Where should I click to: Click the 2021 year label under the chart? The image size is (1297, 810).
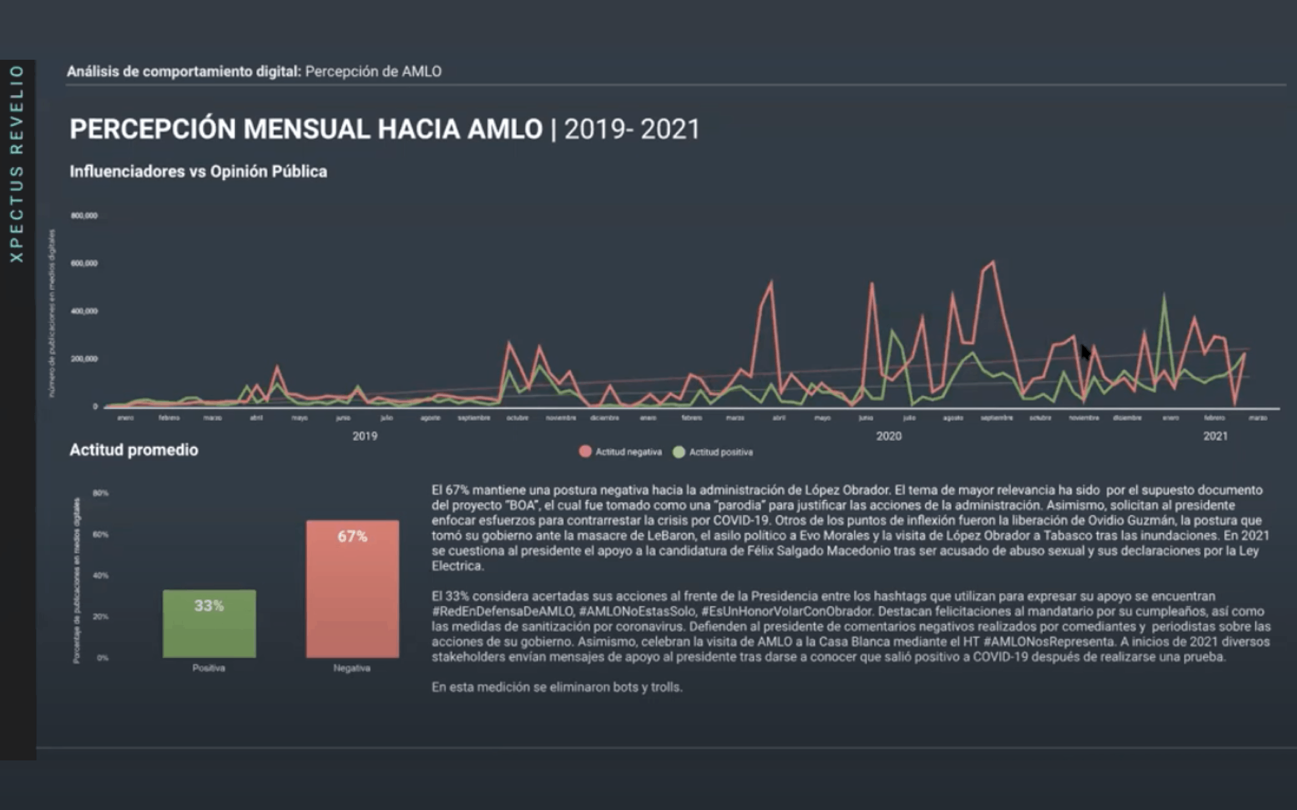click(1215, 436)
